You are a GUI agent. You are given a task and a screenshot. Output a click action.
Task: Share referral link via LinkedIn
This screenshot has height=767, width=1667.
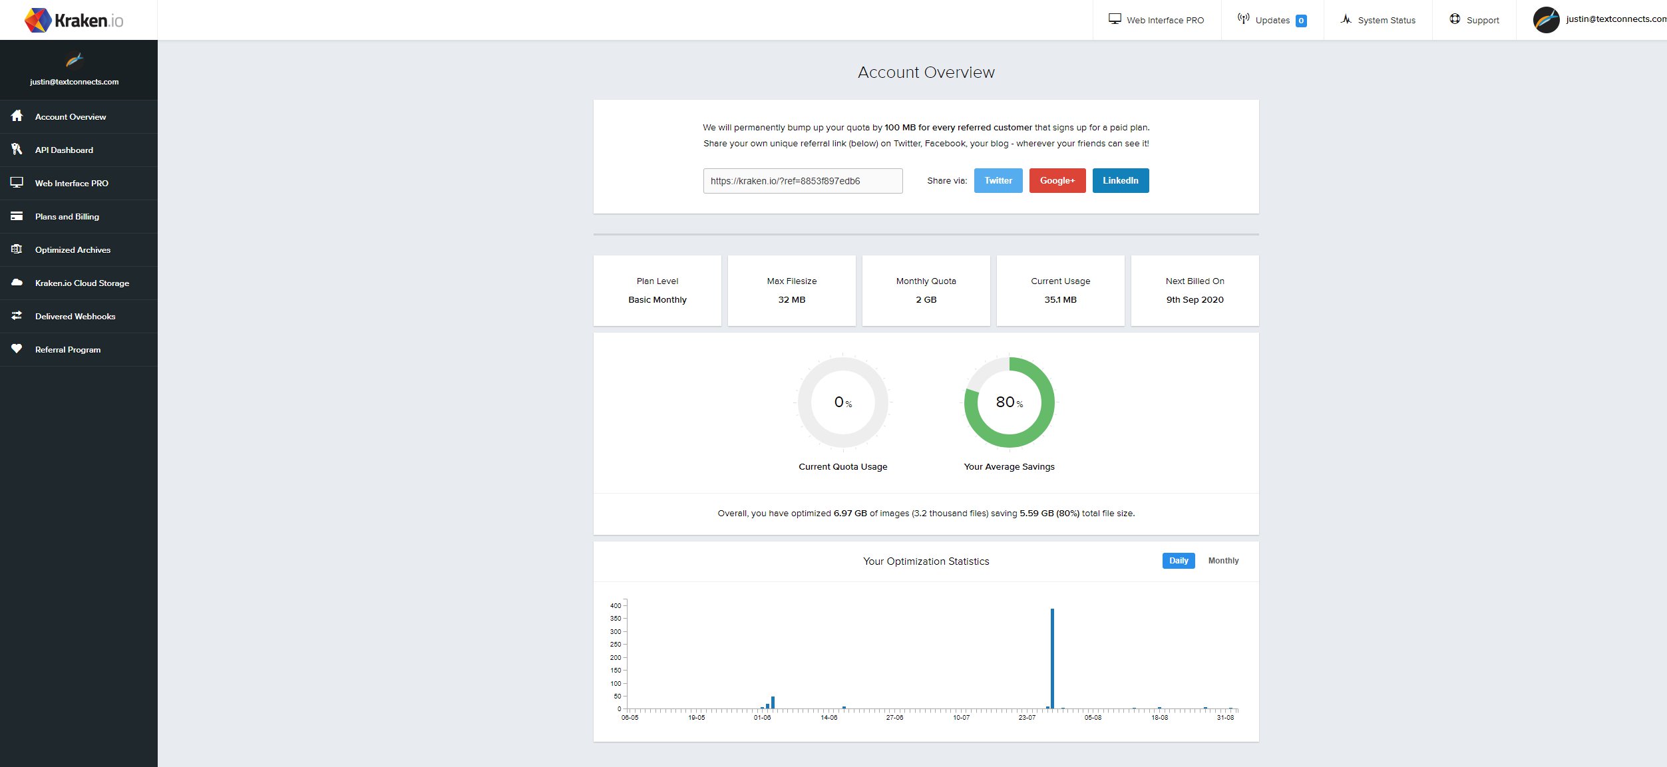[x=1120, y=180]
